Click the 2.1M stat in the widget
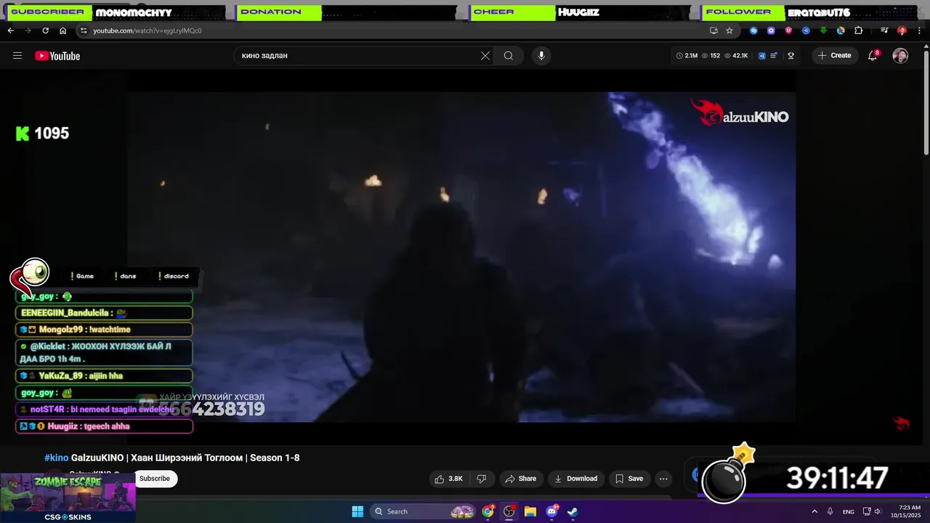Screen dimensions: 930x523 click(x=687, y=56)
